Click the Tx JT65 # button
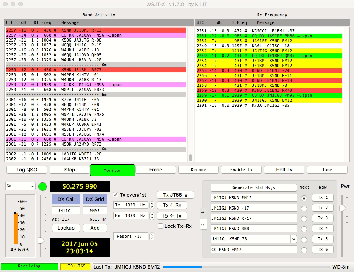Image resolution: width=354 pixels, height=272 pixels. coord(175,195)
